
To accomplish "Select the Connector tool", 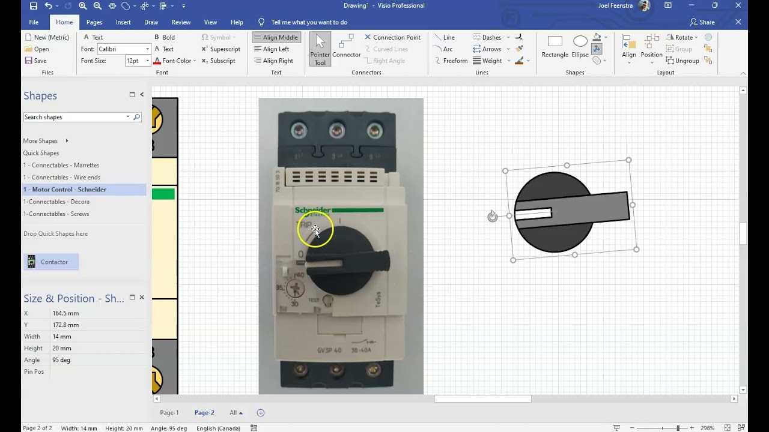I will (x=347, y=47).
